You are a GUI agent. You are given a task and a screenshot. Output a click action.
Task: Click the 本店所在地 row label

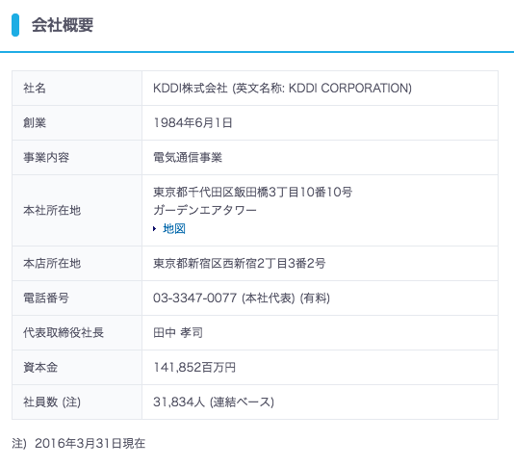point(52,263)
